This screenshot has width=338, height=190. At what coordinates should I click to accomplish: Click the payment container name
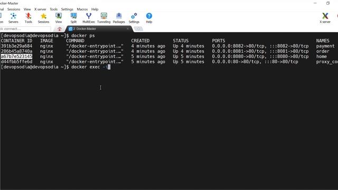click(325, 46)
